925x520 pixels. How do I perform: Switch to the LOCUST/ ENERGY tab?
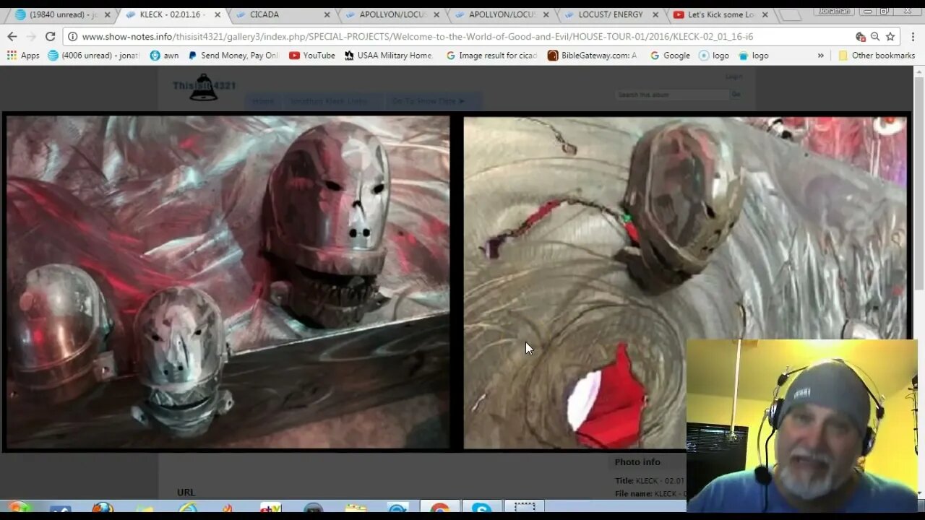click(x=609, y=14)
